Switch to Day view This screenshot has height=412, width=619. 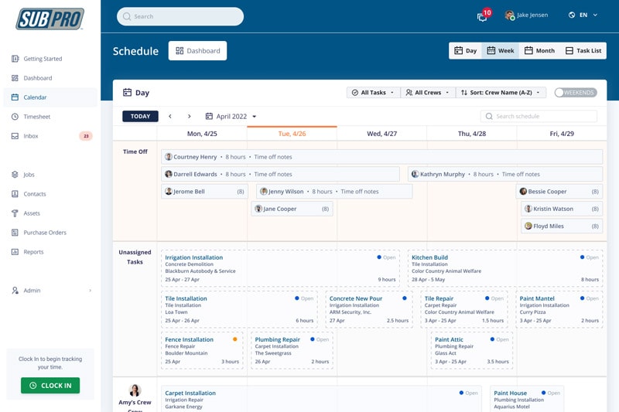pyautogui.click(x=465, y=51)
